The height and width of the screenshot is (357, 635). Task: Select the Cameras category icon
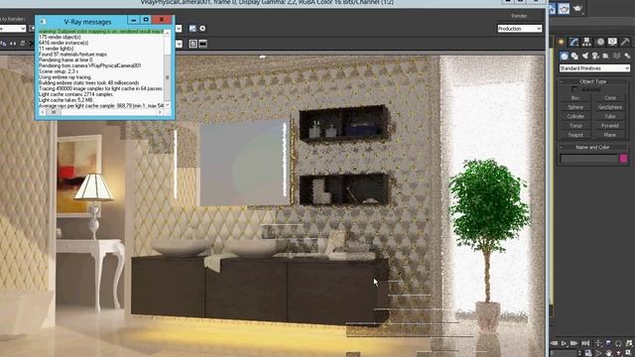(x=595, y=56)
